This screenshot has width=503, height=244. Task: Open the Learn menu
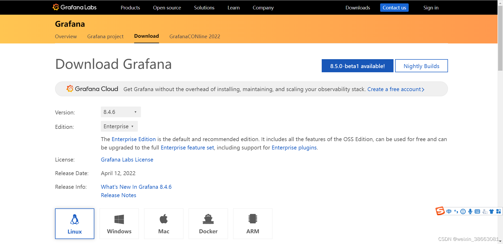pyautogui.click(x=233, y=8)
